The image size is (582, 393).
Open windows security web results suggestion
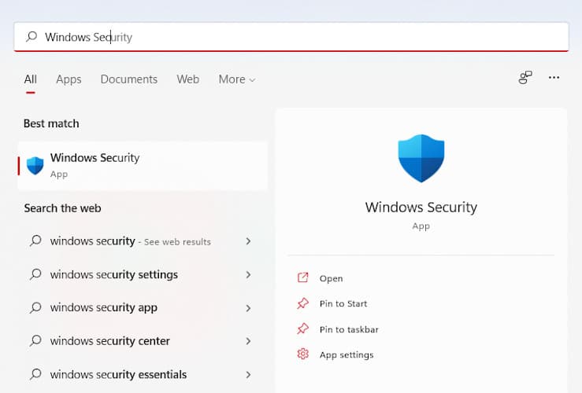click(x=141, y=241)
